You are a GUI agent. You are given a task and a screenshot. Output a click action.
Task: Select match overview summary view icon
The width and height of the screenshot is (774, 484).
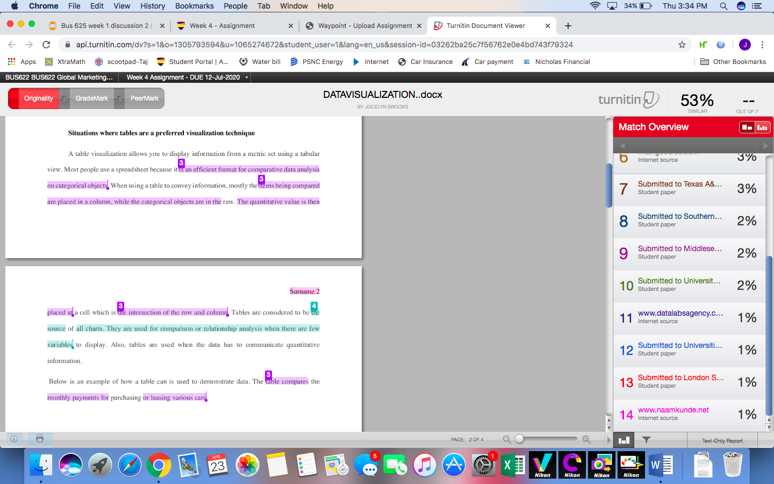tap(747, 127)
